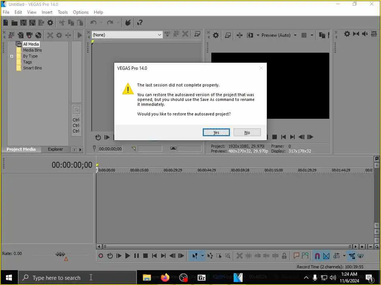Viewport: 381px width, 285px height.
Task: Toggle Automatic Crossfades icon
Action: pos(326,256)
